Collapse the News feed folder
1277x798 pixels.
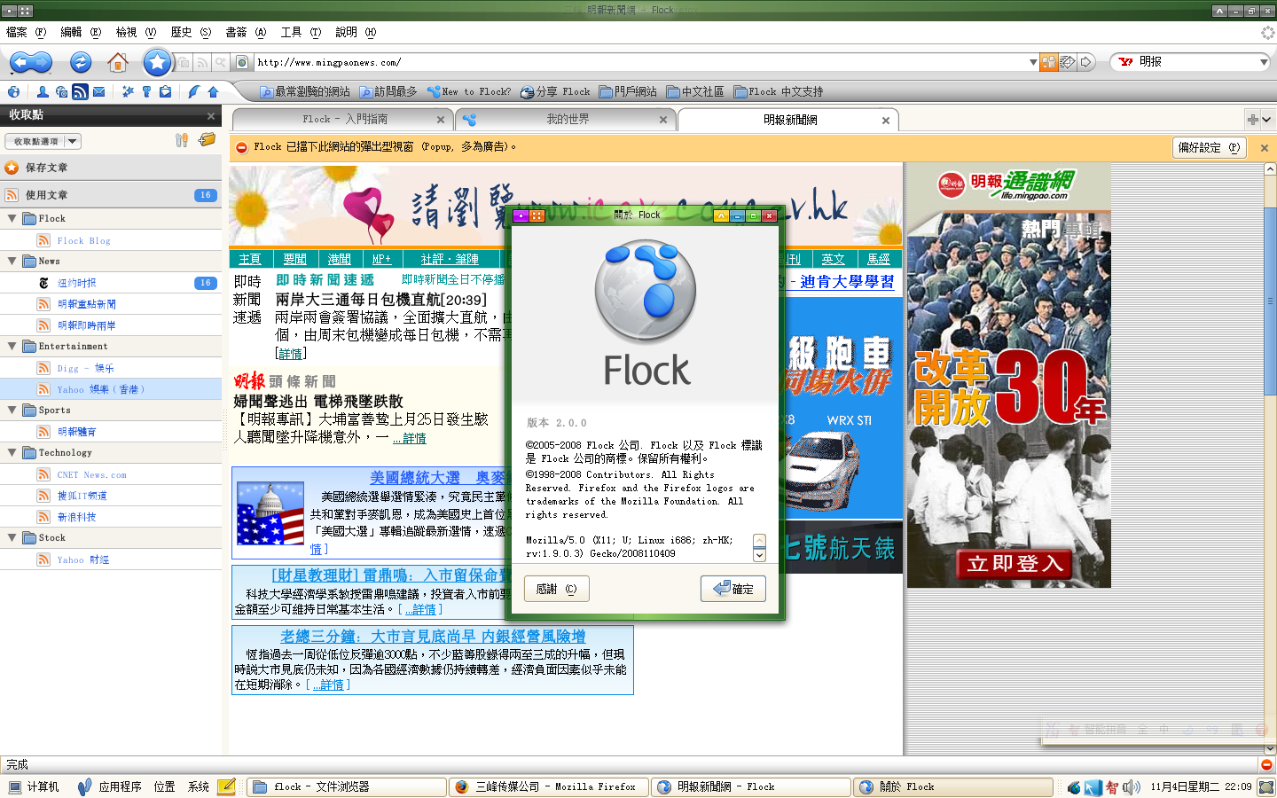pyautogui.click(x=12, y=262)
